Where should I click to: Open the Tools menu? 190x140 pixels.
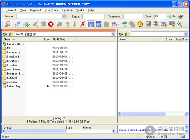click(x=80, y=10)
